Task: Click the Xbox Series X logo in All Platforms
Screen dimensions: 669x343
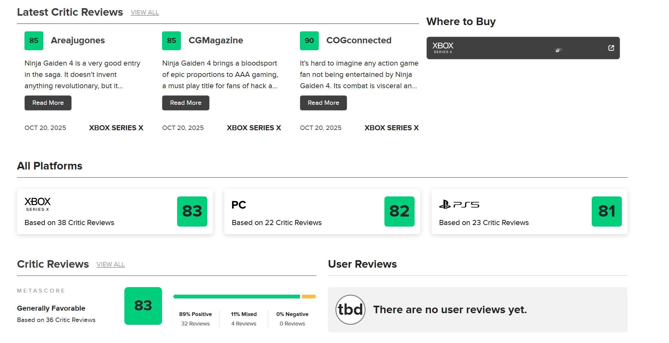Action: click(37, 204)
